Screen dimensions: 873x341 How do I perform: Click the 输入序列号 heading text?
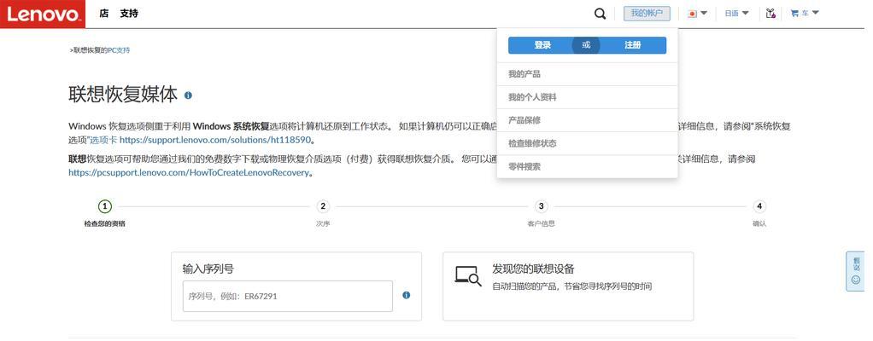(x=208, y=269)
